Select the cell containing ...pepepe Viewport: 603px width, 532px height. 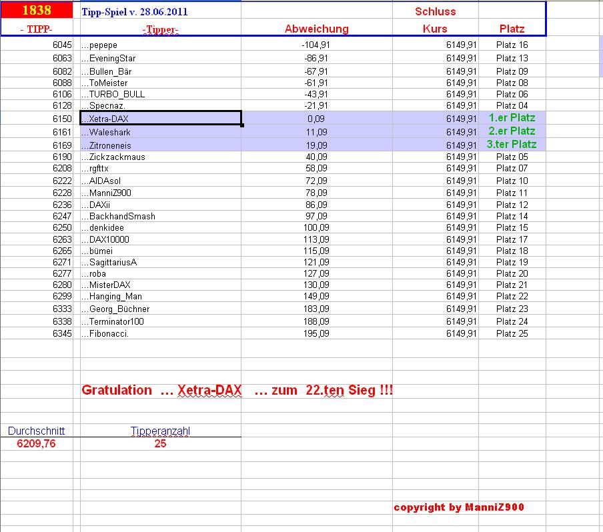[160, 45]
